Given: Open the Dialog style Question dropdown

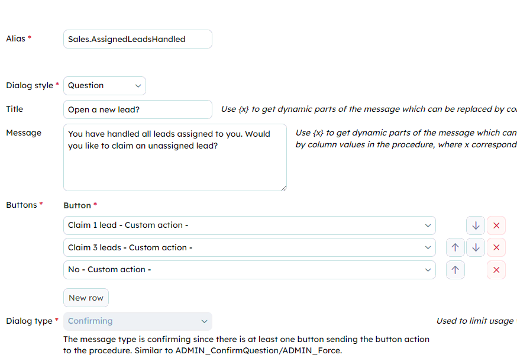Looking at the screenshot, I should (105, 86).
